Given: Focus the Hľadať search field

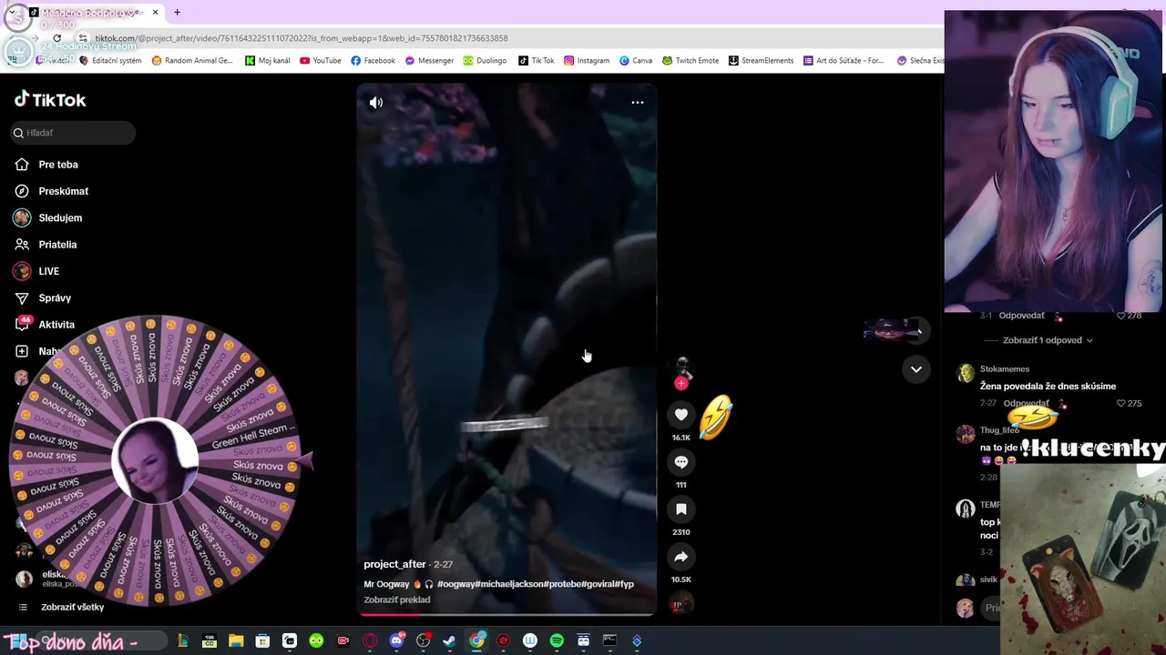Looking at the screenshot, I should (x=73, y=133).
